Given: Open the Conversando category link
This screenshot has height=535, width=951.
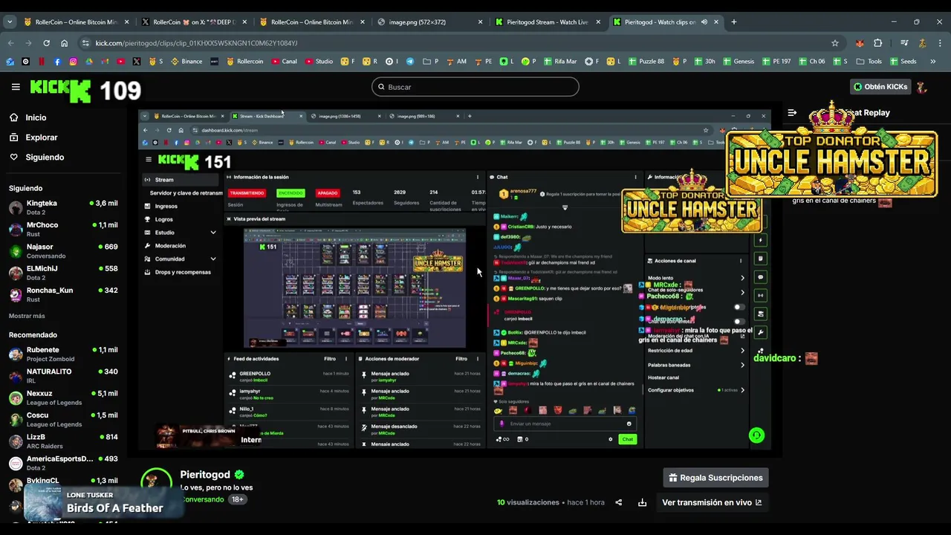Looking at the screenshot, I should [202, 499].
